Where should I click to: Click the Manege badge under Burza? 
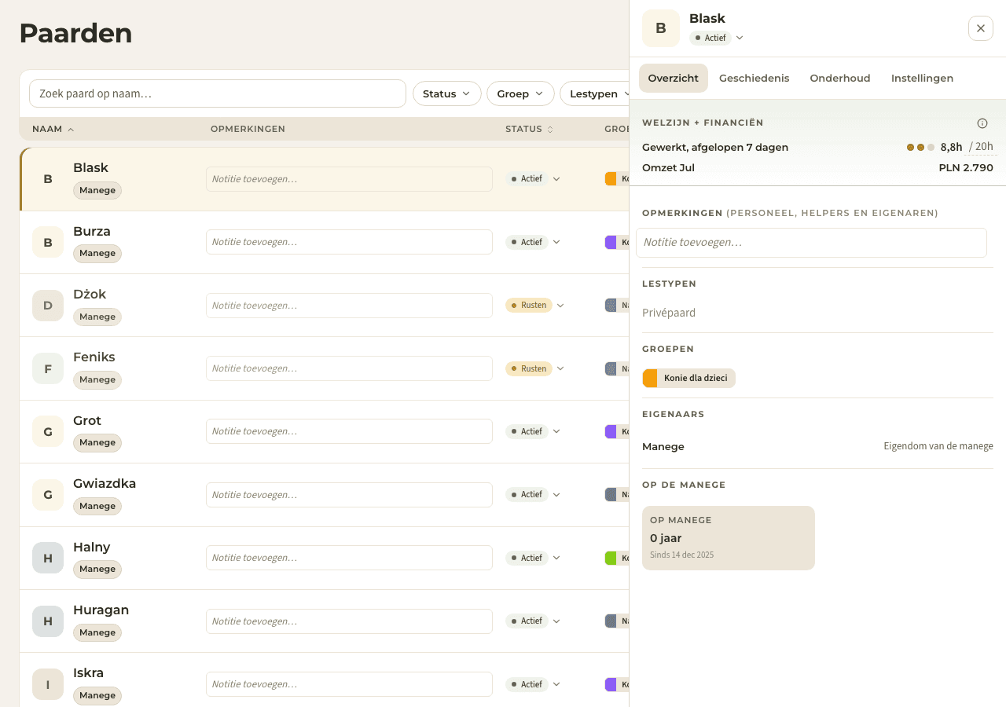(97, 253)
